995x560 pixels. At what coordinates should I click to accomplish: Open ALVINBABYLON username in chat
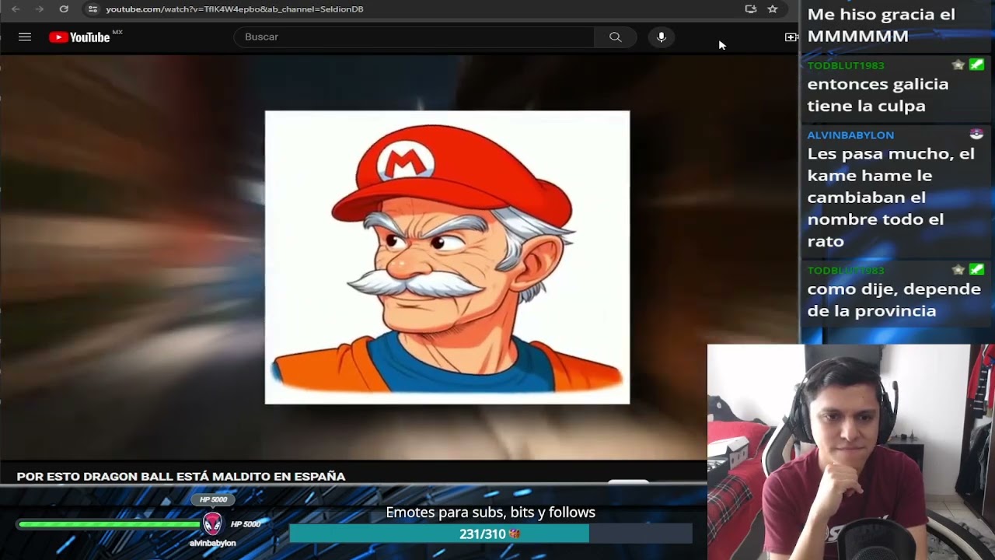[850, 135]
